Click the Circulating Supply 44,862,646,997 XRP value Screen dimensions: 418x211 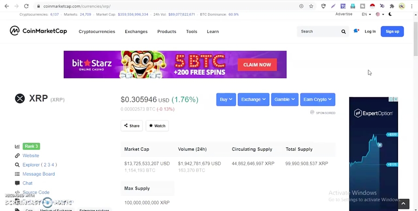point(253,164)
